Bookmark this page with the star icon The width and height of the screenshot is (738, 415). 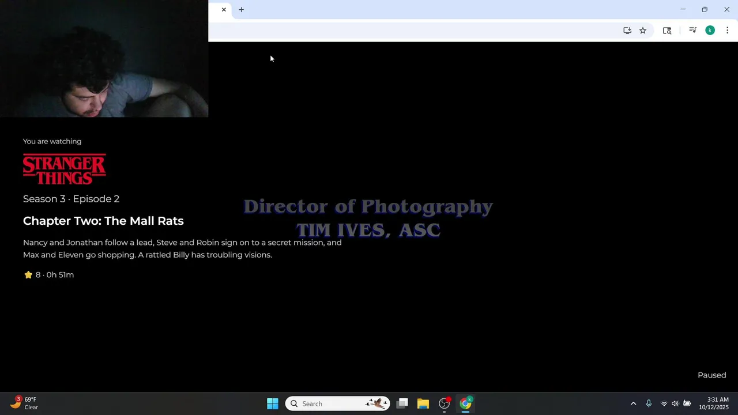click(x=643, y=31)
